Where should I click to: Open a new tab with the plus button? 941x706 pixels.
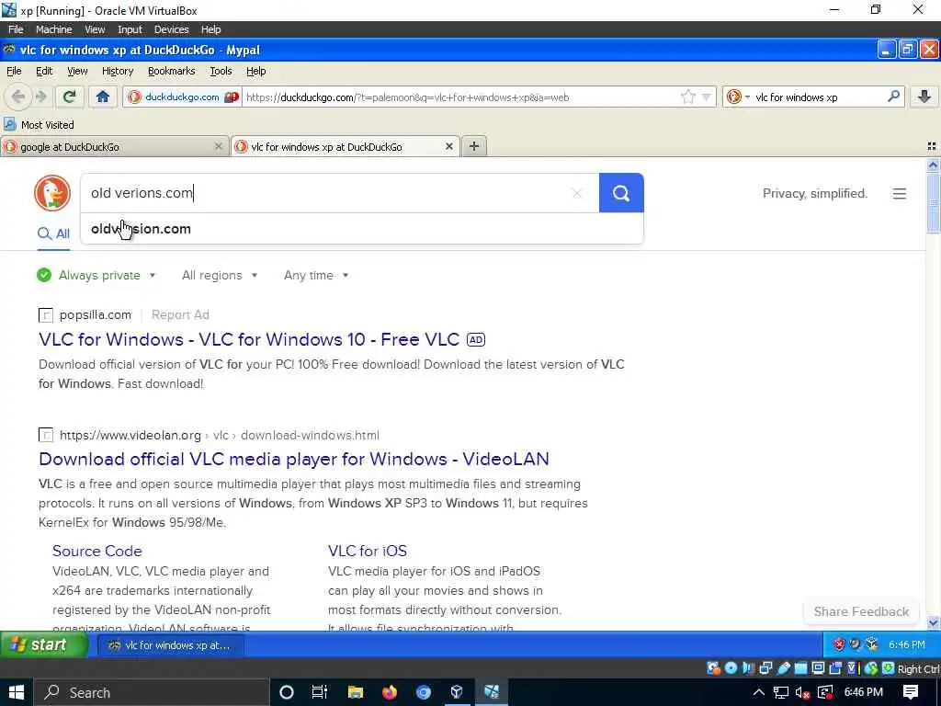pos(474,146)
